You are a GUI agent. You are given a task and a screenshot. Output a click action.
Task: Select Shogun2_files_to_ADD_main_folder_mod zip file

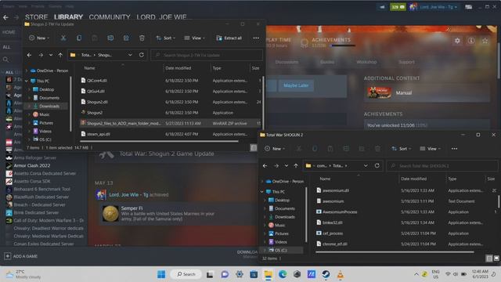[171, 123]
